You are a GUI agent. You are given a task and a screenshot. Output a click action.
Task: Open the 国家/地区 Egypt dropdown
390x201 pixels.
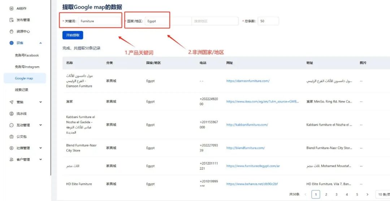point(168,21)
